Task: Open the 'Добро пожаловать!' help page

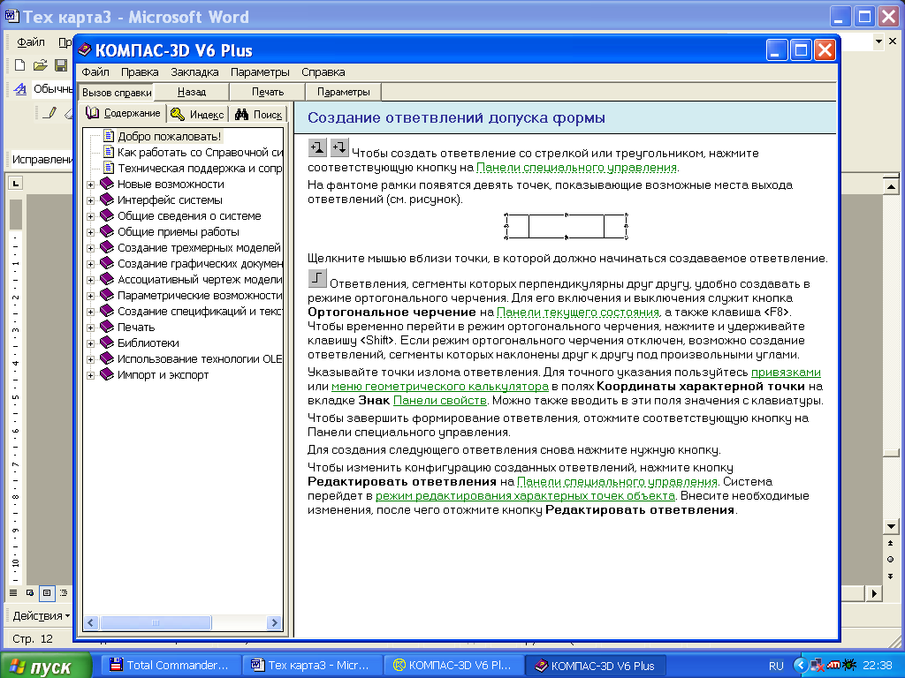Action: coord(169,137)
